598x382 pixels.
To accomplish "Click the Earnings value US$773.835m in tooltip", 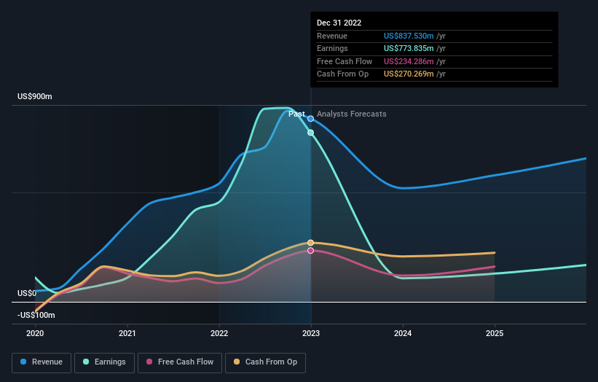I will 409,48.
